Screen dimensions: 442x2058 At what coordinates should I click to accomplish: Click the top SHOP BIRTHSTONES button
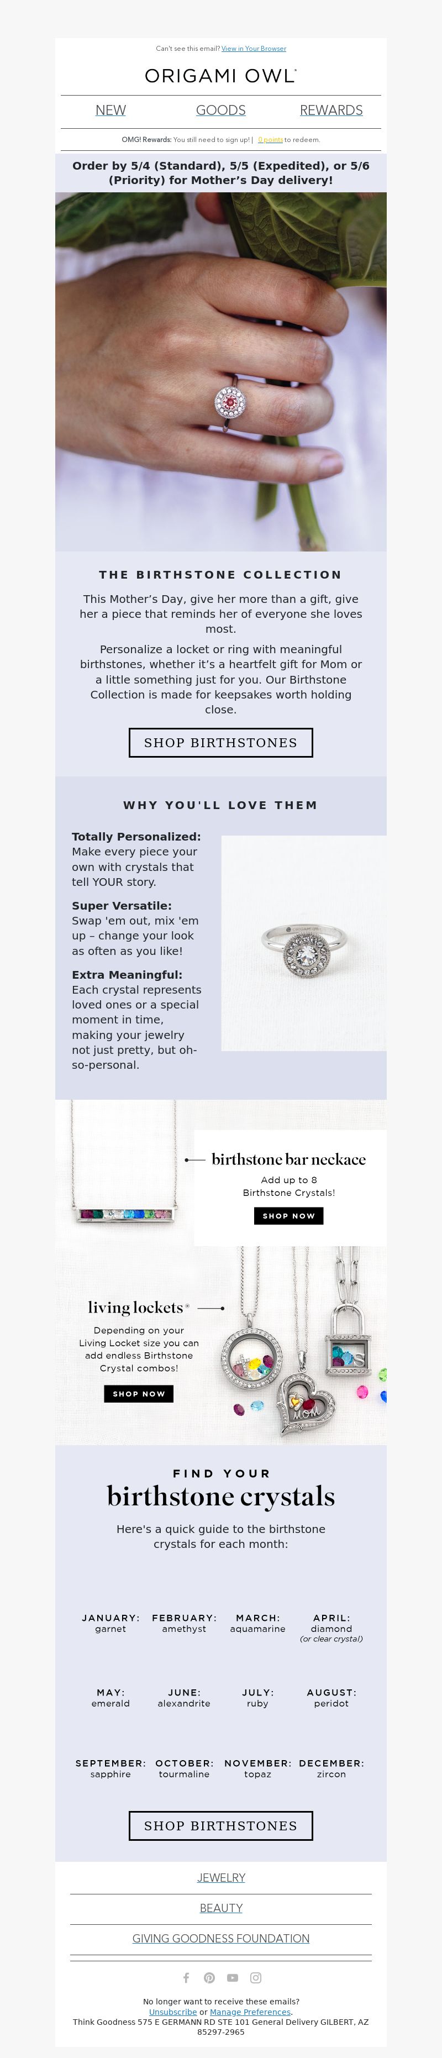pyautogui.click(x=220, y=742)
